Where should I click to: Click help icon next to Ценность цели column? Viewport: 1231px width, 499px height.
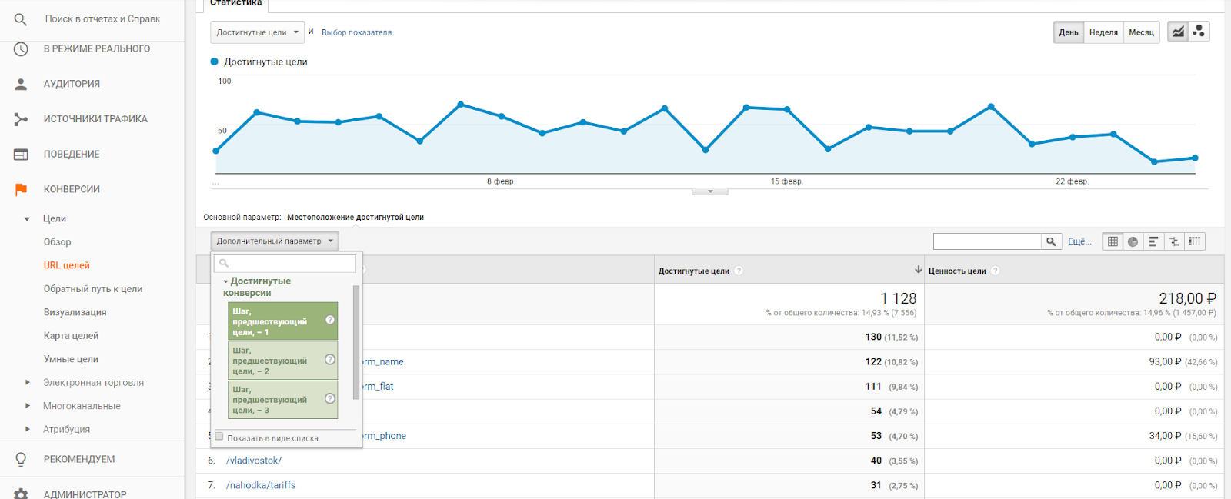[x=995, y=271]
